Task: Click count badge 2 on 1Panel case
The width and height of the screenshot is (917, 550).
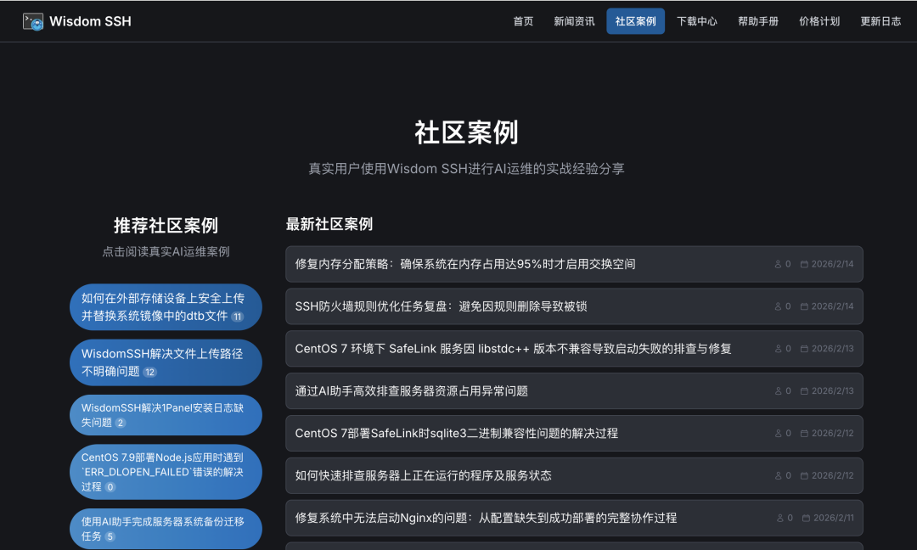Action: (x=121, y=423)
